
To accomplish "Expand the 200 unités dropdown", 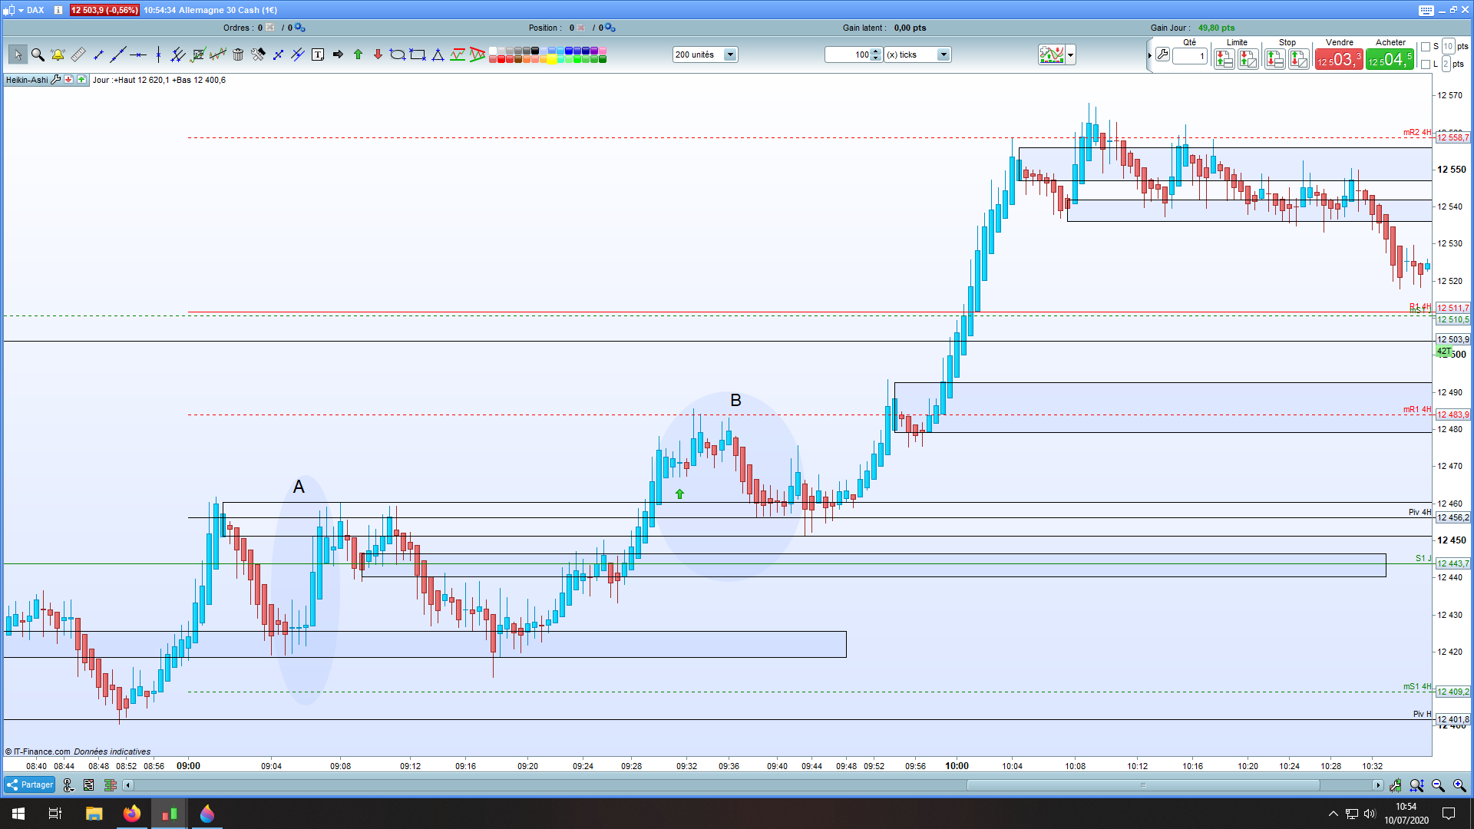I will (730, 54).
